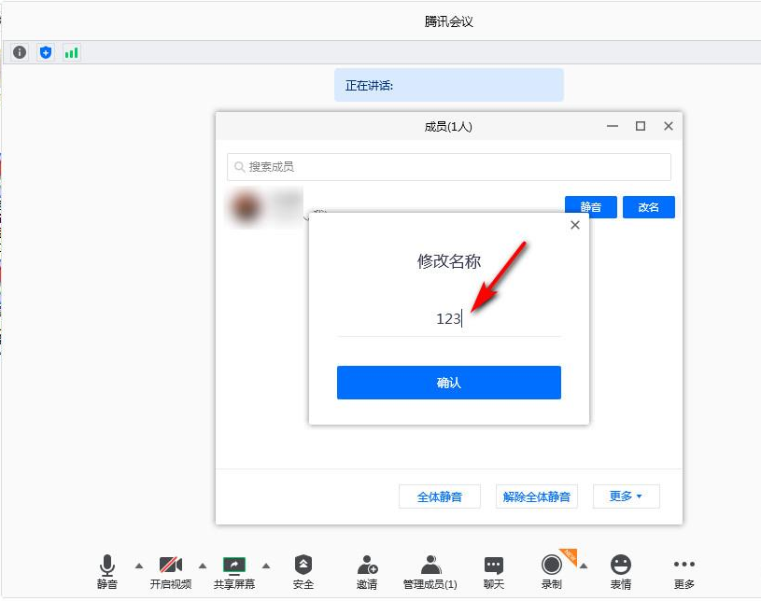Click the 搜索成员 search box
The width and height of the screenshot is (761, 601).
(449, 167)
